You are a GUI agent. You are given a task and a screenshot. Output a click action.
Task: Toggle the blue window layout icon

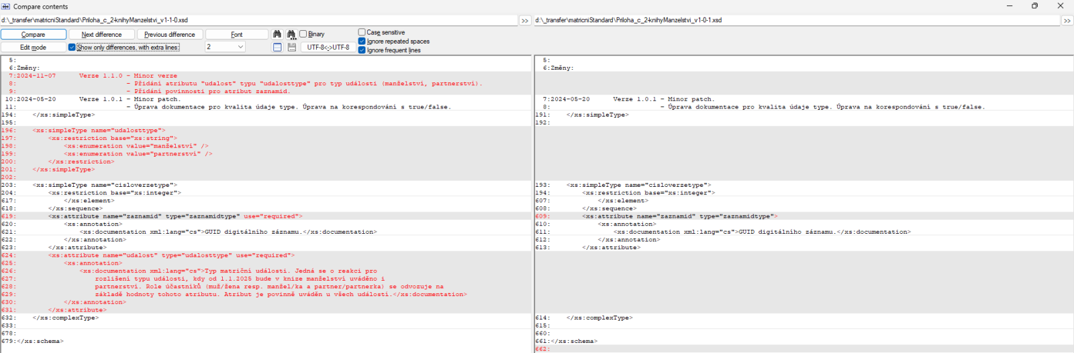(x=277, y=48)
